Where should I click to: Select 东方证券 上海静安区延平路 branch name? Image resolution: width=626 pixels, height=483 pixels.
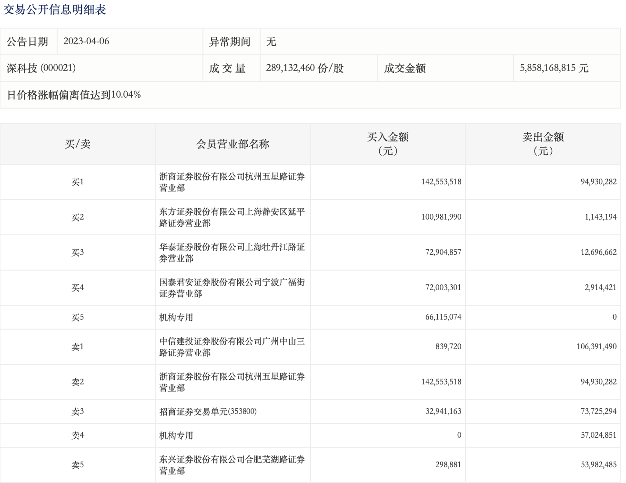click(232, 217)
